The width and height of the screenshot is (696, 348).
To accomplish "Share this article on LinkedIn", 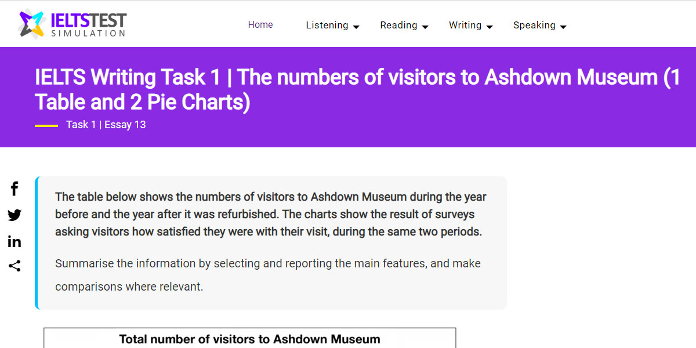I will coord(14,241).
